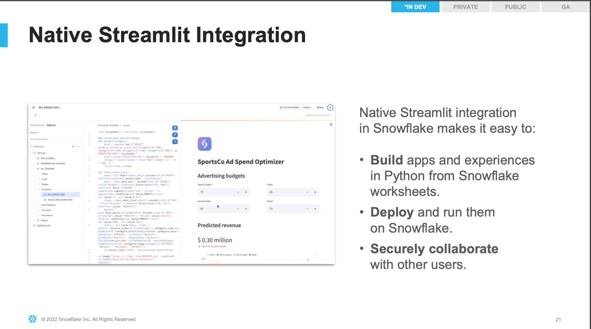The width and height of the screenshot is (591, 329).
Task: Increase the Search engine budget with plus
Action: click(x=246, y=192)
